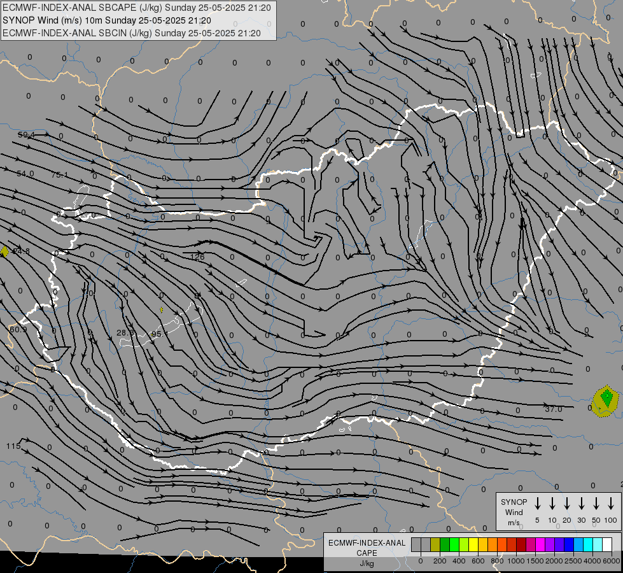Click the 'SYNOP' label in the wind legend
Screen dimensions: 623x573
[x=514, y=502]
